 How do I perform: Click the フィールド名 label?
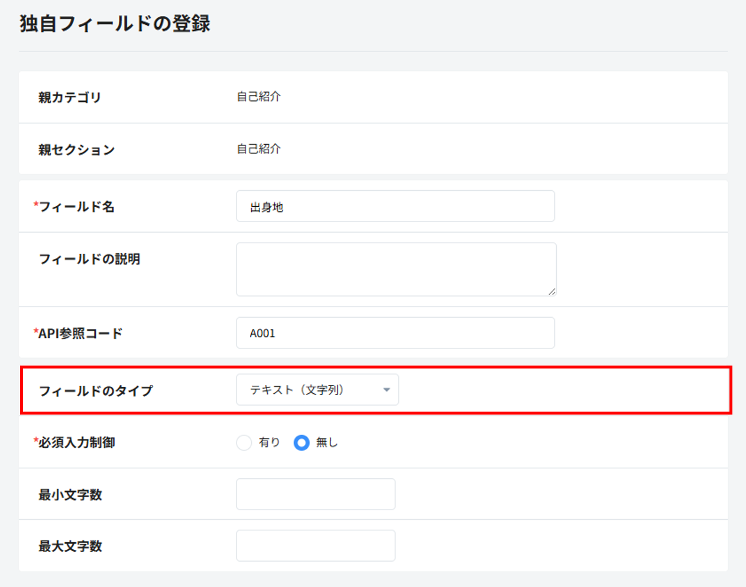76,207
